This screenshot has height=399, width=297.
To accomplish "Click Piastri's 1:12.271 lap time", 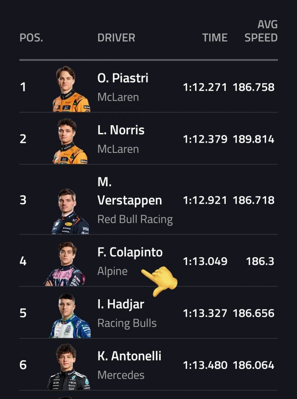I will coord(205,87).
